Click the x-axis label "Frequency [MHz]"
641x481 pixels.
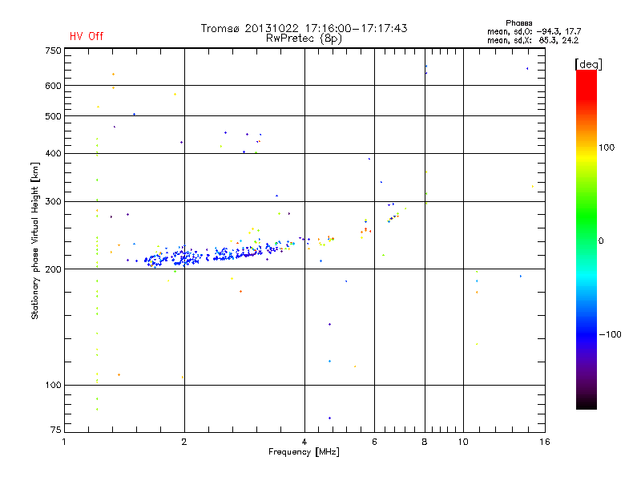tap(304, 452)
